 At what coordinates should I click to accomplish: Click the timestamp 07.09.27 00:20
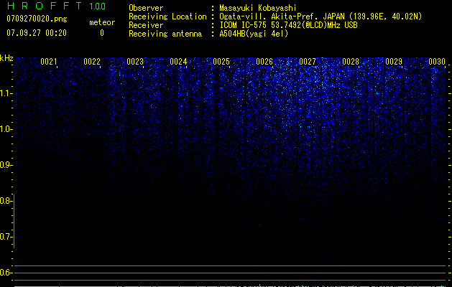[x=37, y=33]
